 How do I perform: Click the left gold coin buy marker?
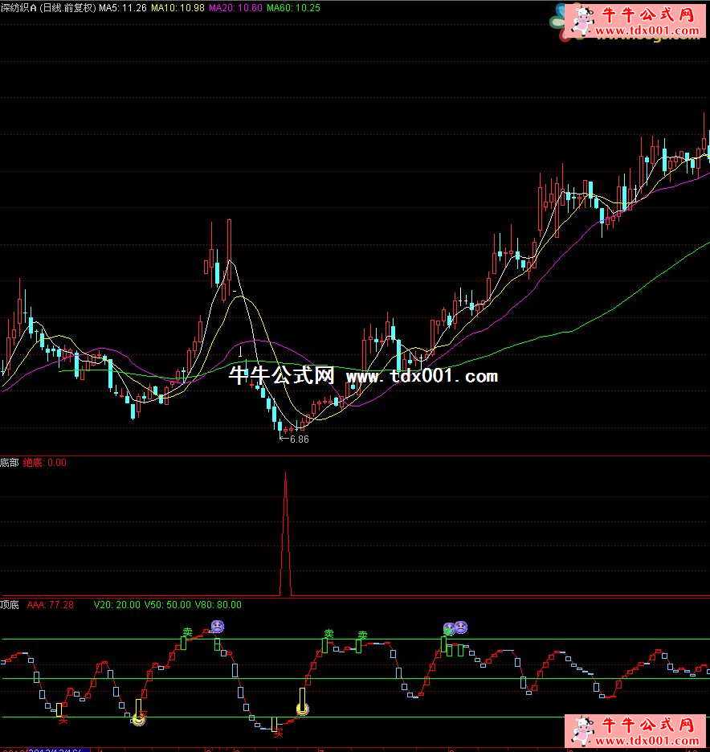pyautogui.click(x=138, y=719)
